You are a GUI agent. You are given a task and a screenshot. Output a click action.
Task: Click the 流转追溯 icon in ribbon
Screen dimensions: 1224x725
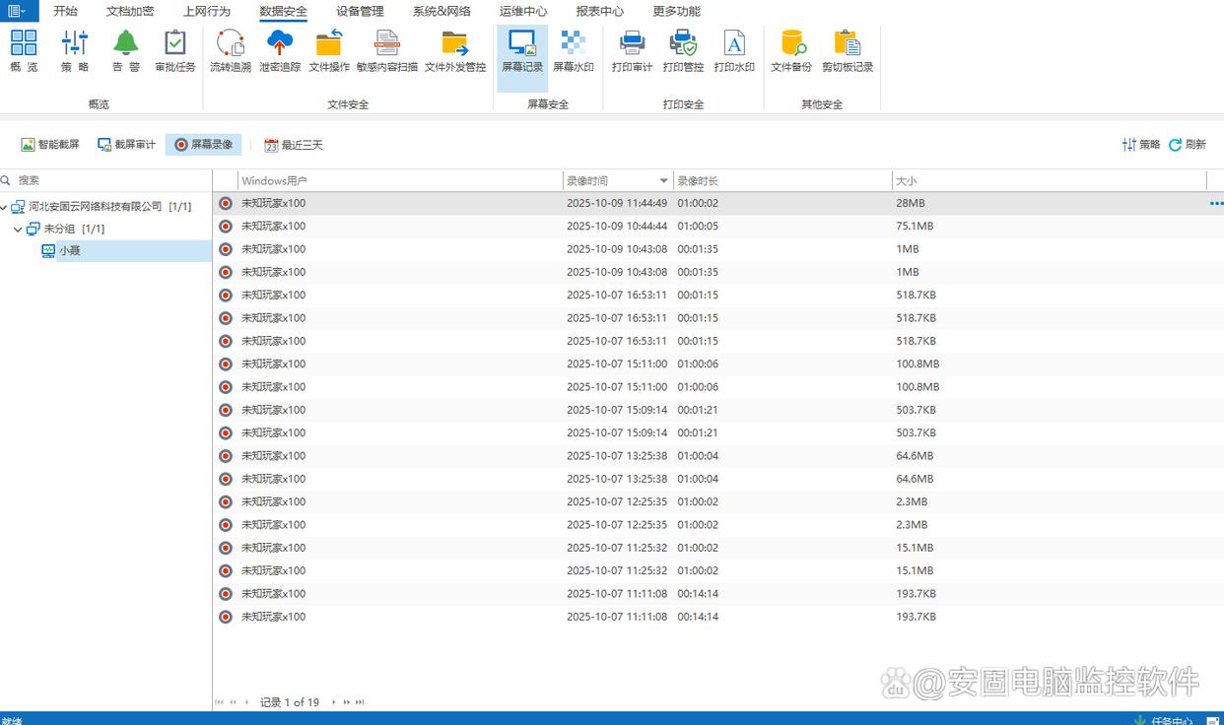[x=230, y=51]
